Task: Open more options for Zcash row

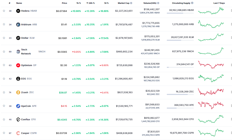Action: click(x=231, y=92)
